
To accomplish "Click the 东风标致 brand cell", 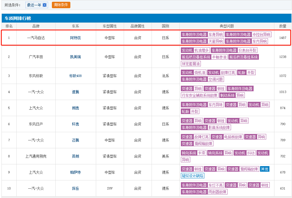I will pos(36,76).
